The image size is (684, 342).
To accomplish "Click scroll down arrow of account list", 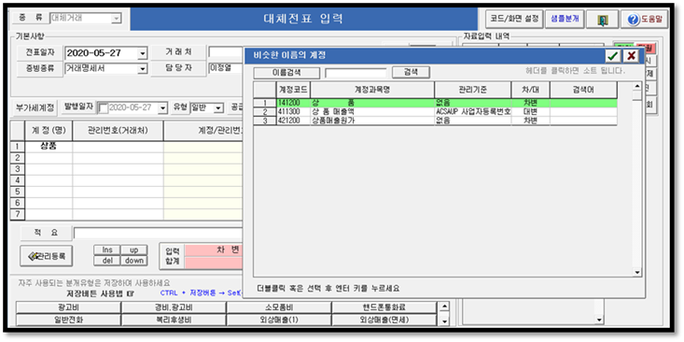I will pos(637,273).
